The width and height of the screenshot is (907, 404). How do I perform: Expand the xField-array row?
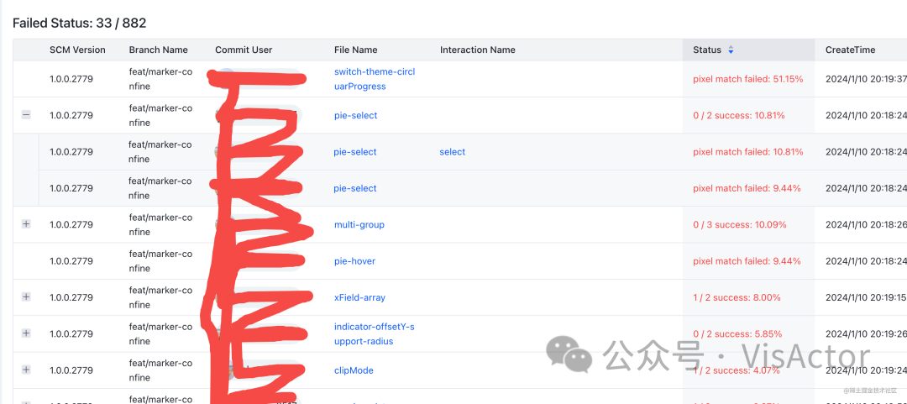(x=26, y=297)
